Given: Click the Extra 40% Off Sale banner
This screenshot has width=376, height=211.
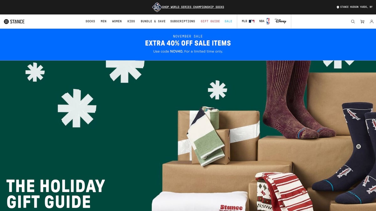Looking at the screenshot, I should 188,44.
